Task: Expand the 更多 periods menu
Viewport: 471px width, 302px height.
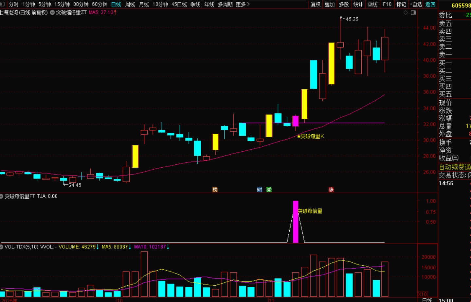Action: (243, 4)
